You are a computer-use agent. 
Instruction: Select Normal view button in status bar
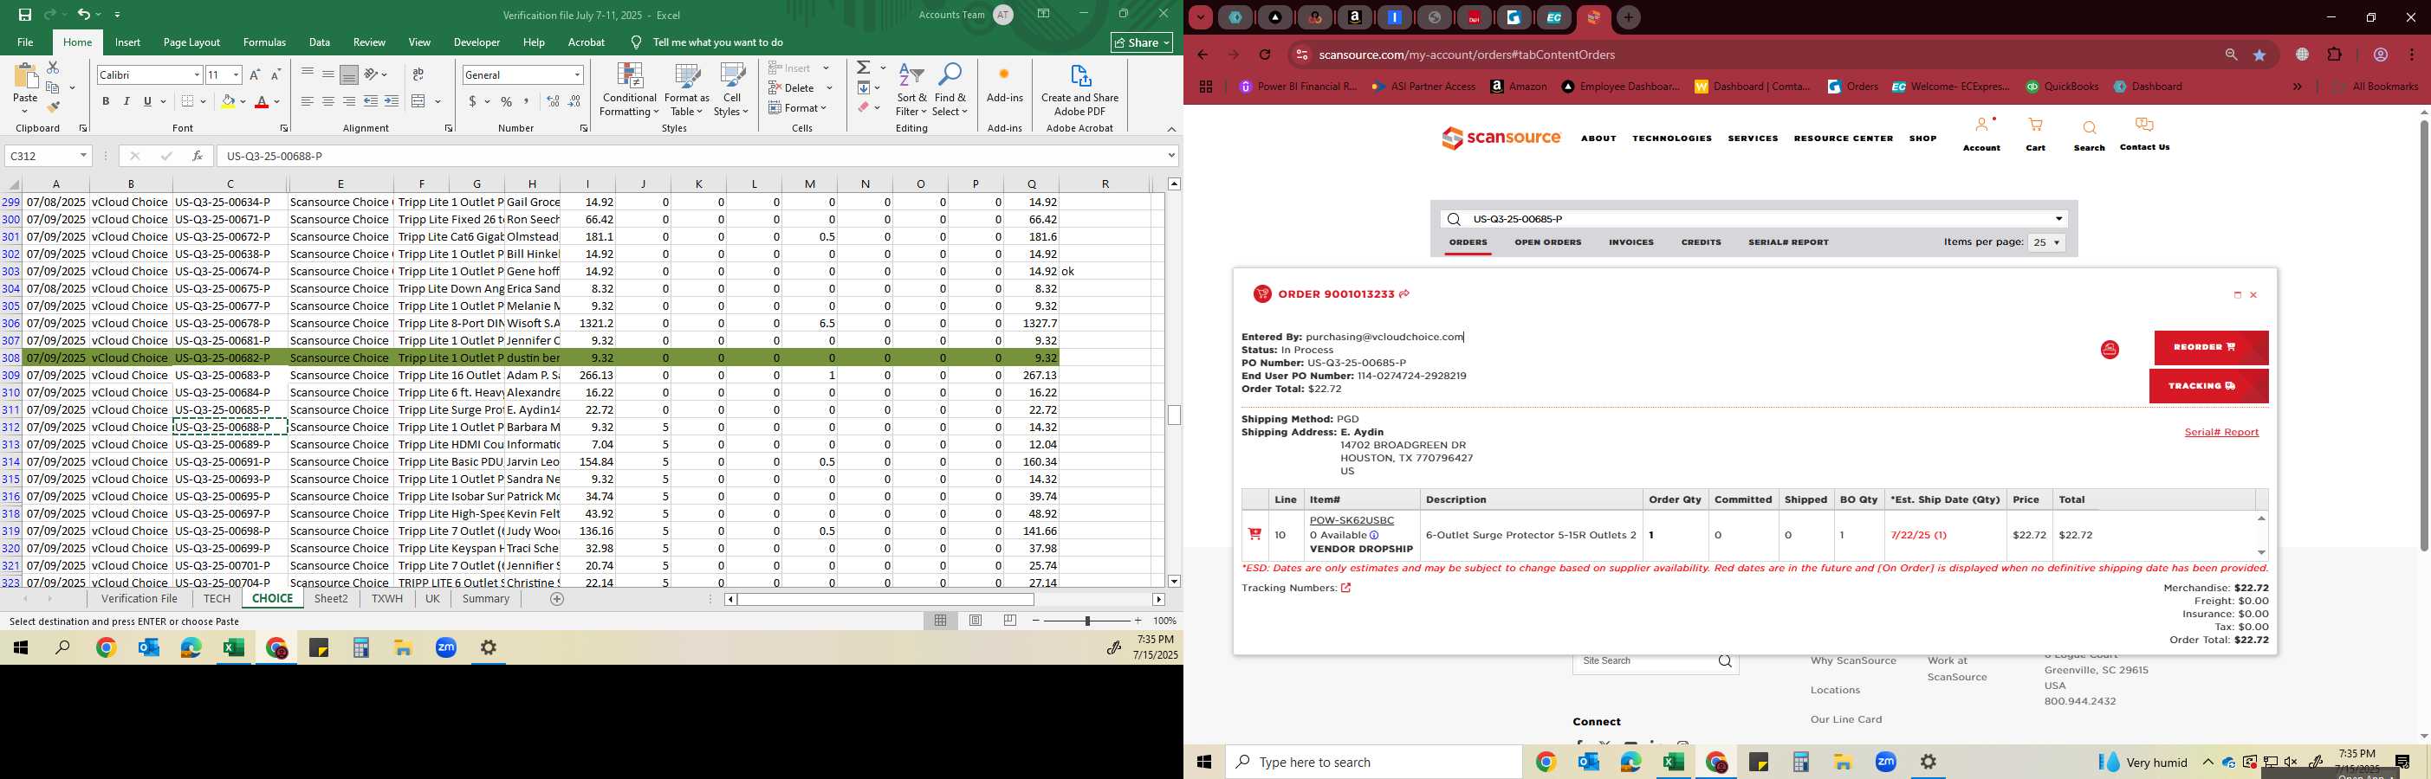(940, 621)
